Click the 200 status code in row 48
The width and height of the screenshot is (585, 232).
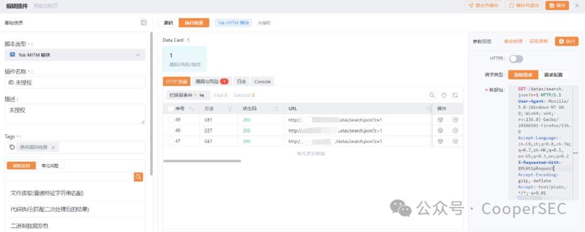tap(246, 131)
